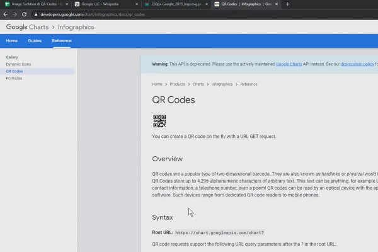Viewport: 378px width, 252px height.
Task: Click the 'Warning:' label in the banner
Action: coord(160,64)
